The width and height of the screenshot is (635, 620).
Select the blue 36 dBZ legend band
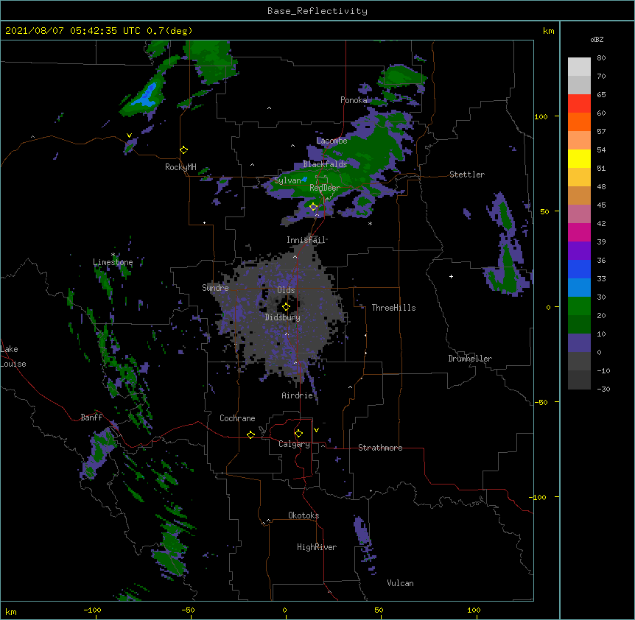(x=579, y=269)
